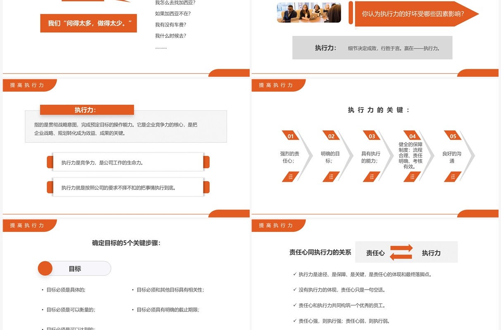Viewport: 501px width, 330px height.
Task: Click the text 我有没有车费?
Action: pyautogui.click(x=170, y=25)
